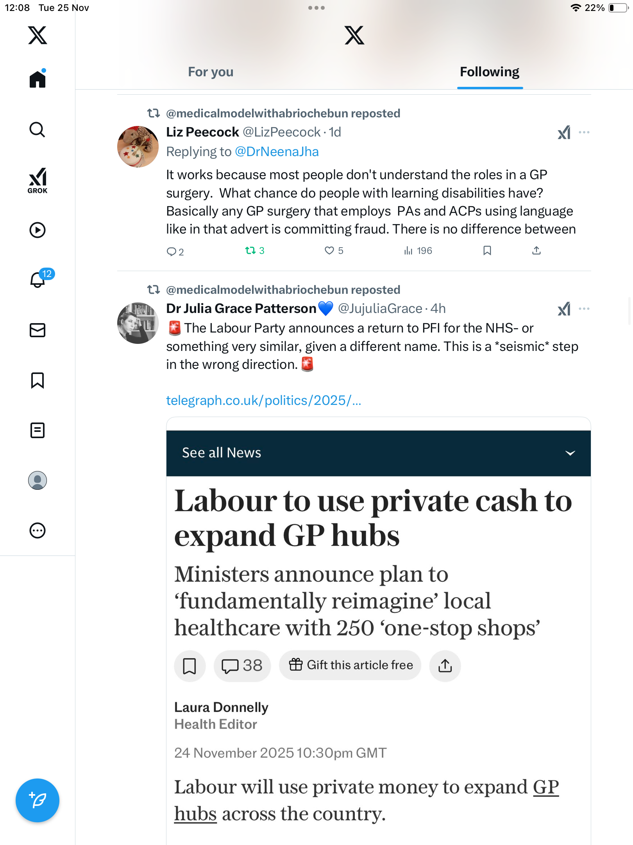Tap the compose new post button
The image size is (633, 845).
click(38, 800)
